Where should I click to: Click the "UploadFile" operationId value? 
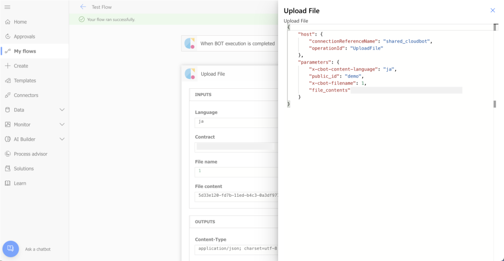pyautogui.click(x=366, y=49)
